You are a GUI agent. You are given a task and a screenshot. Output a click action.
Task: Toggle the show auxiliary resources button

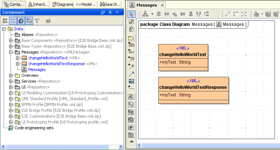pos(29,21)
